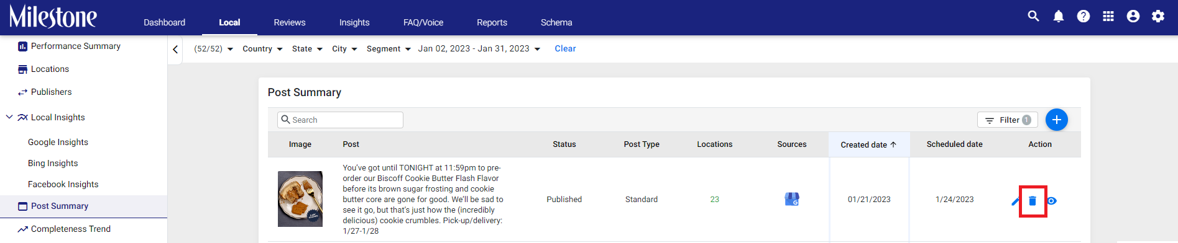Click the search magnifier in top bar
Viewport: 1178px width, 243px height.
coord(1033,16)
